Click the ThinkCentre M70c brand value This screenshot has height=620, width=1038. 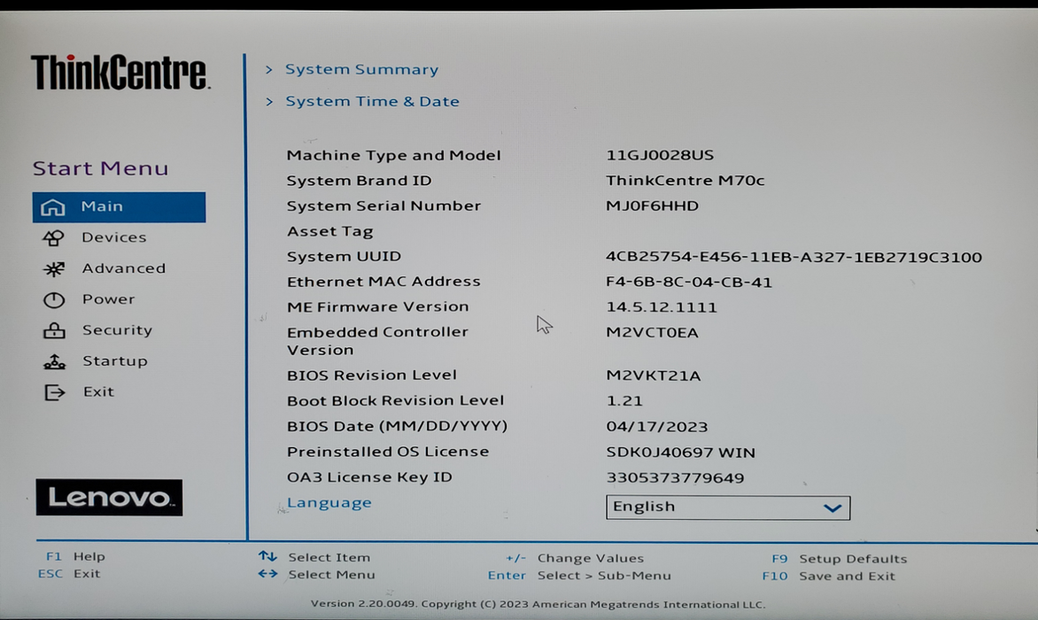point(686,181)
